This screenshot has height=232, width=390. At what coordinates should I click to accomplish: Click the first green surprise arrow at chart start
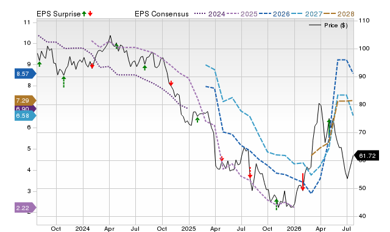click(39, 64)
